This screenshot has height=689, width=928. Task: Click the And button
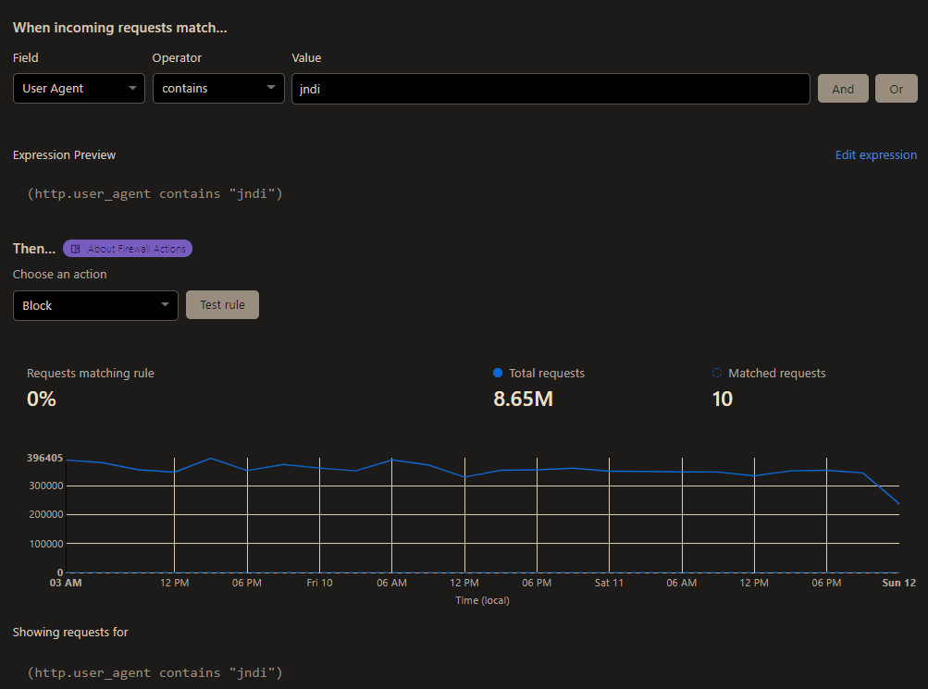tap(843, 89)
